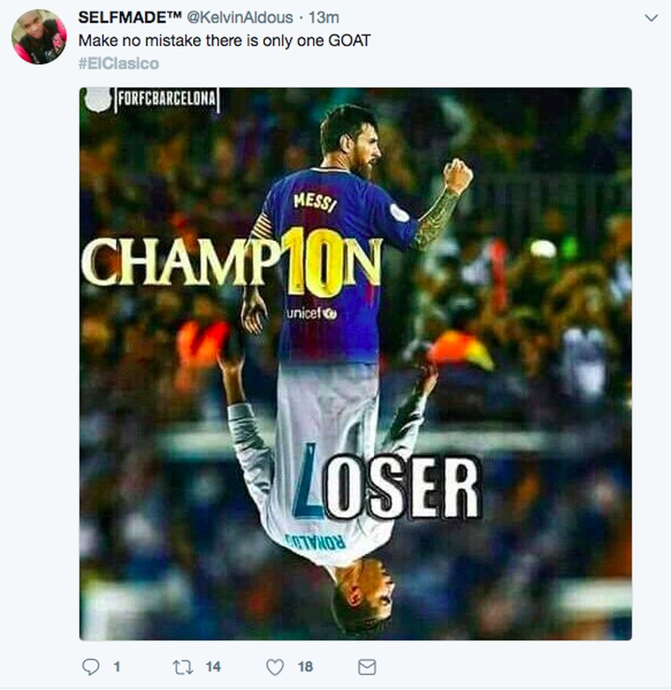Click the white LOSER text in the image
671x690 pixels.
tap(401, 487)
